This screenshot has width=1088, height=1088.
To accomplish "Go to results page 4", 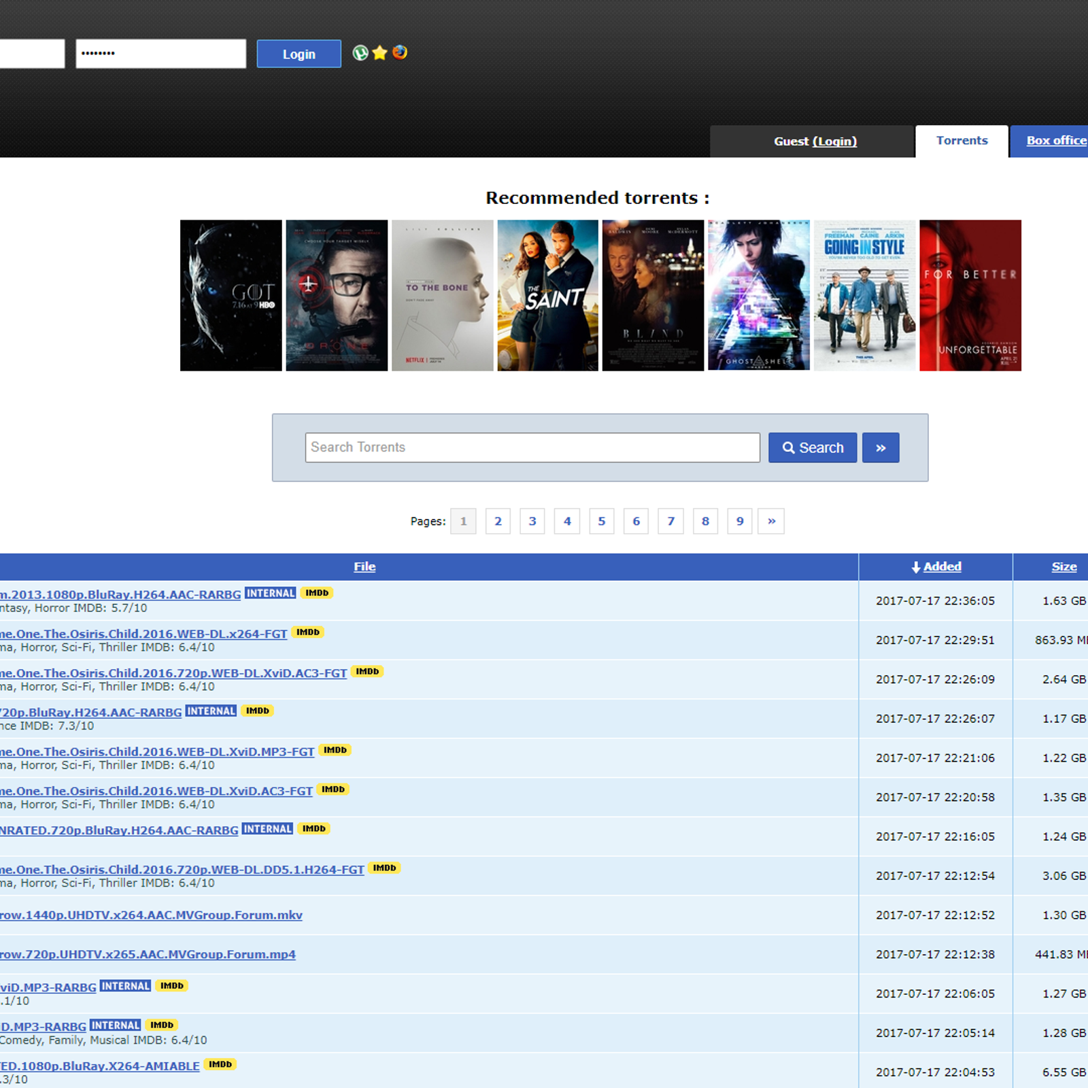I will tap(567, 521).
